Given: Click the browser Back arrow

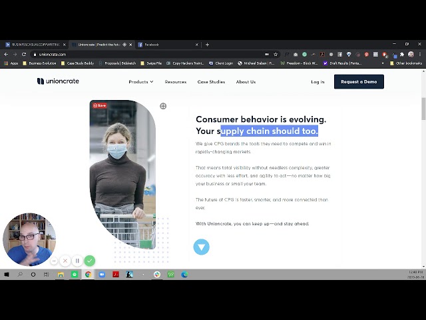Looking at the screenshot, I should pyautogui.click(x=6, y=55).
